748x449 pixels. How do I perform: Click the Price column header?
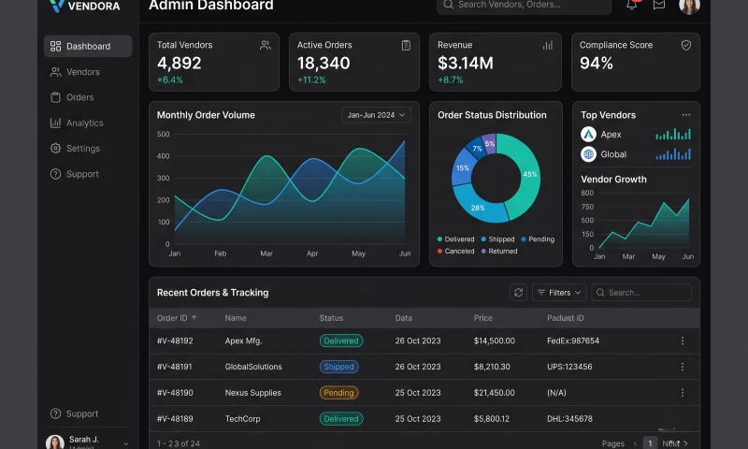[x=482, y=318]
